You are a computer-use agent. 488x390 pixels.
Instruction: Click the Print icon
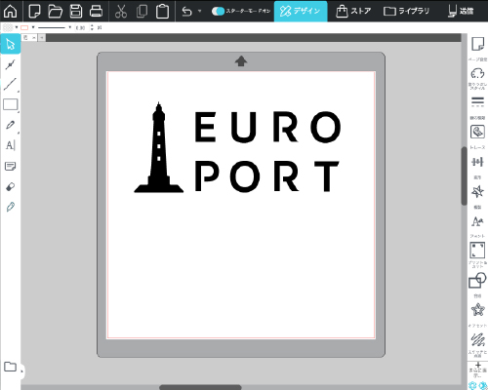96,11
